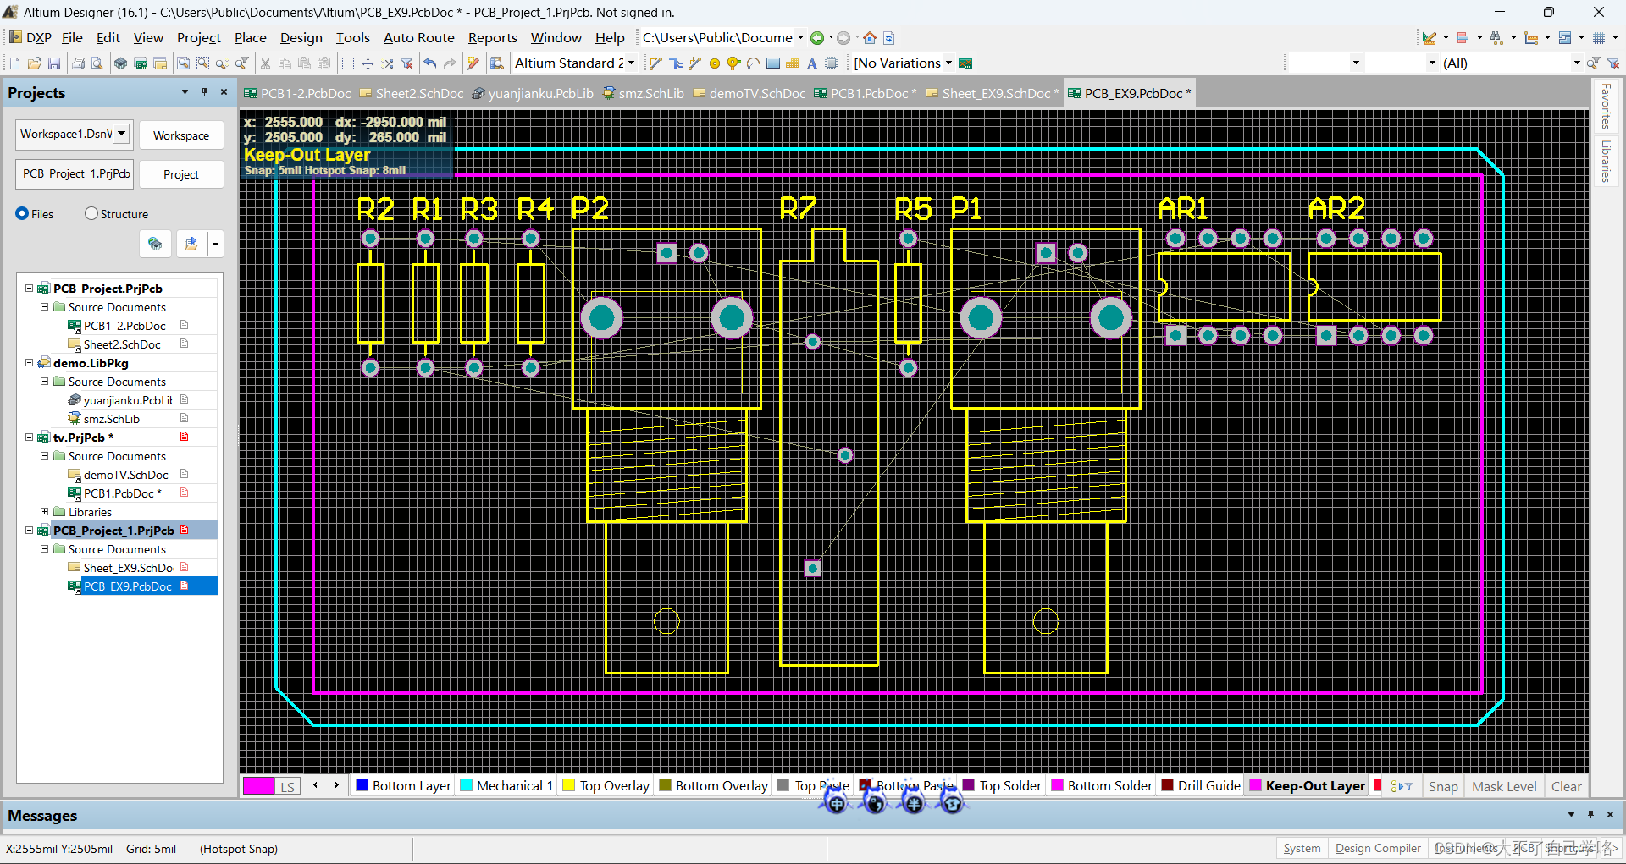Open the file path address dropdown
The height and width of the screenshot is (864, 1626).
(800, 38)
